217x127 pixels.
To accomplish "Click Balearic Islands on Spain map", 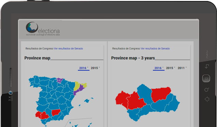I will (87, 101).
